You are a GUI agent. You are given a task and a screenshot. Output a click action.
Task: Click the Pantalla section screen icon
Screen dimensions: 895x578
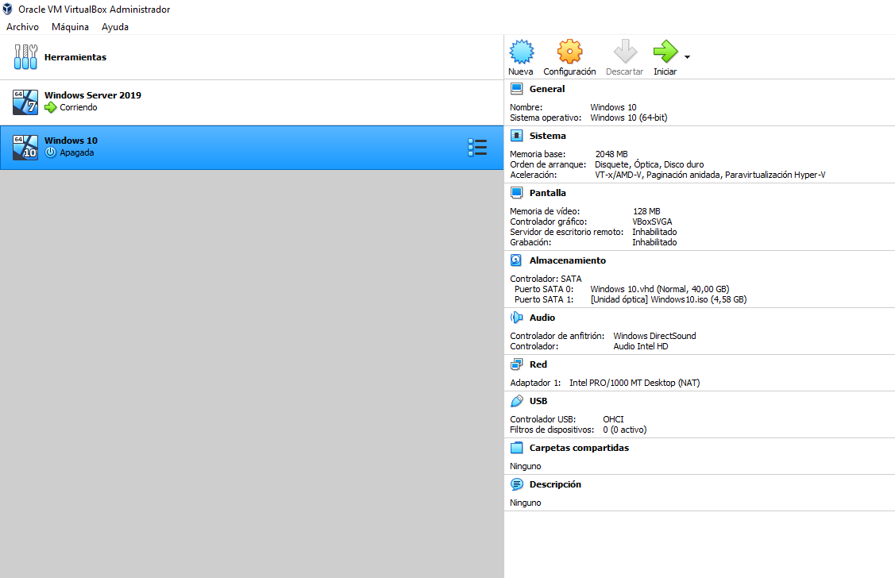pyautogui.click(x=516, y=193)
